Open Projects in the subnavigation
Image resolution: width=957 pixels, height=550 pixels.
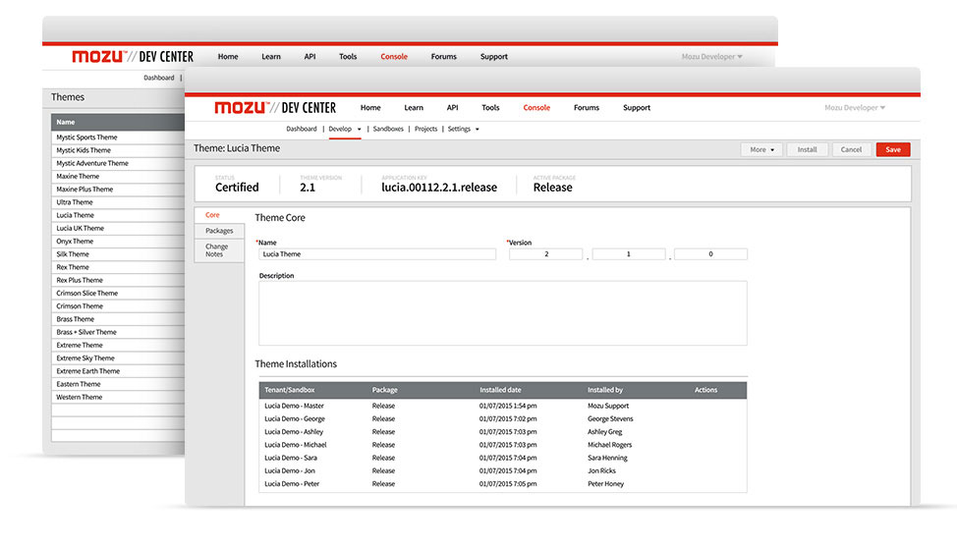coord(426,129)
